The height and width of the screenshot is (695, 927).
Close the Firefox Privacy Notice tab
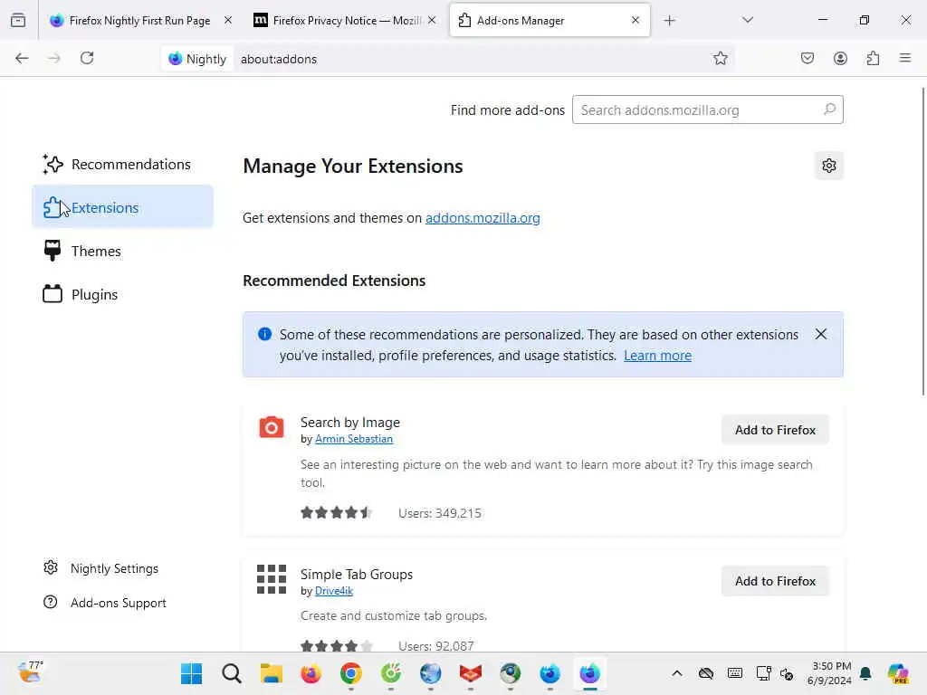432,20
